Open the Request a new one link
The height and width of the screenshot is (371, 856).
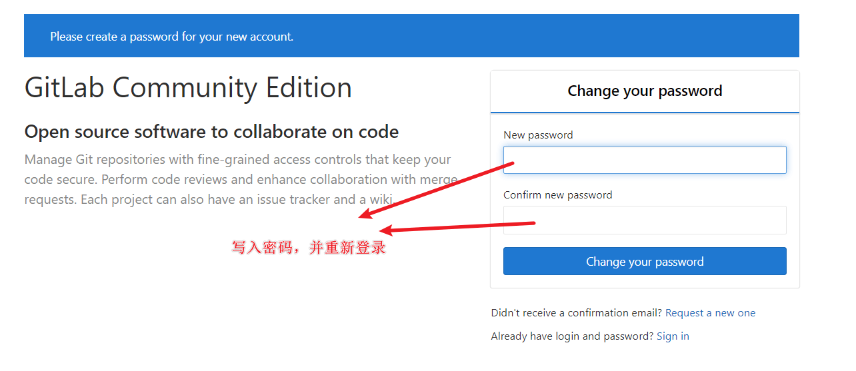coord(710,313)
